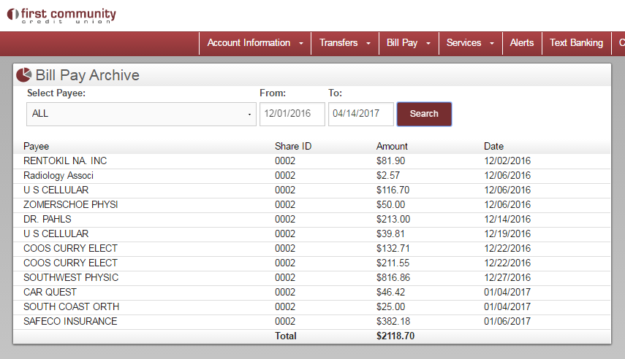Expand the Transfers dropdown arrow

pyautogui.click(x=368, y=43)
